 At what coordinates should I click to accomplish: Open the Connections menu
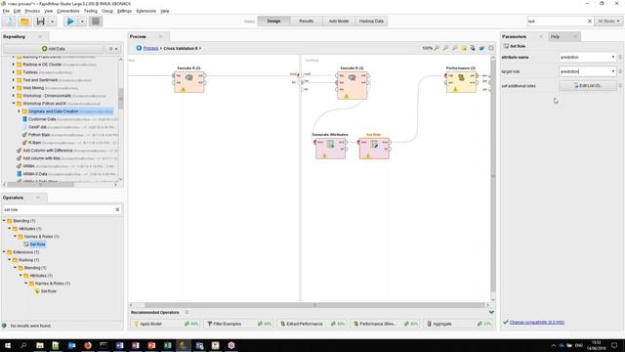pos(68,11)
